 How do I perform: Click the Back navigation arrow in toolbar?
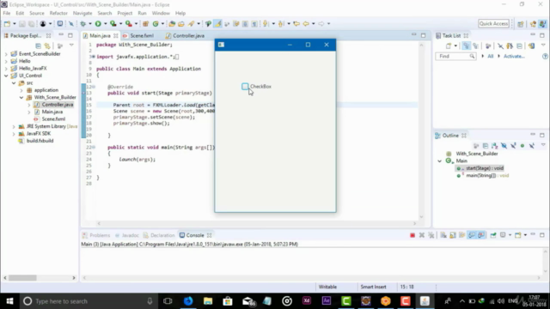[306, 24]
